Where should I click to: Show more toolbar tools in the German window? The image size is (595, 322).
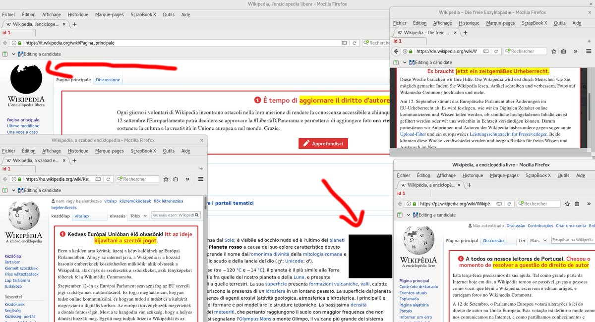coord(575,52)
